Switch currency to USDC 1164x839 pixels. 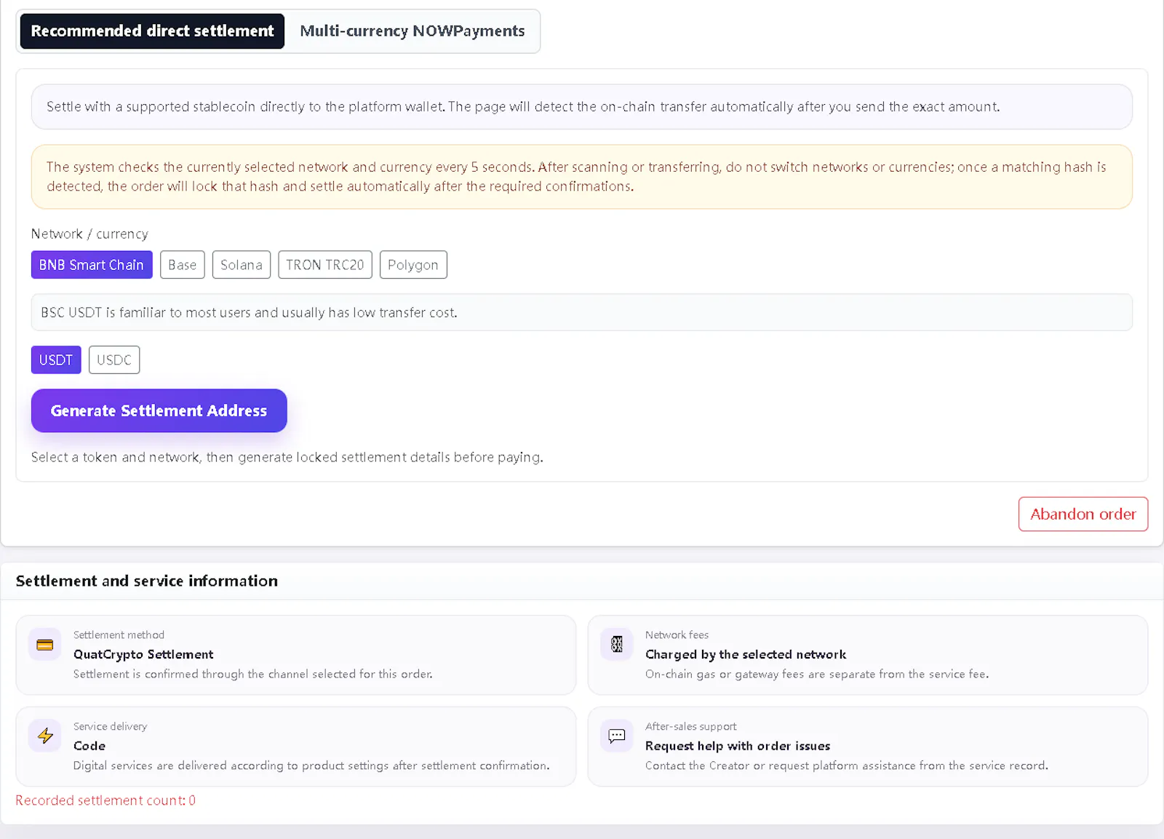click(114, 359)
